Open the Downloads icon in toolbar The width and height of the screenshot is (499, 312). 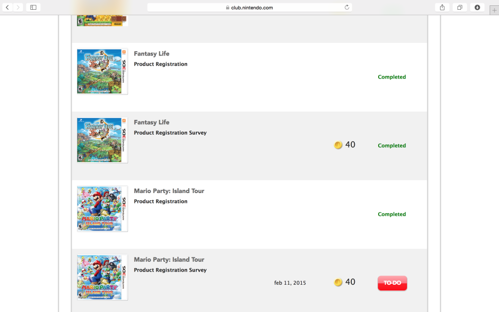coord(477,7)
